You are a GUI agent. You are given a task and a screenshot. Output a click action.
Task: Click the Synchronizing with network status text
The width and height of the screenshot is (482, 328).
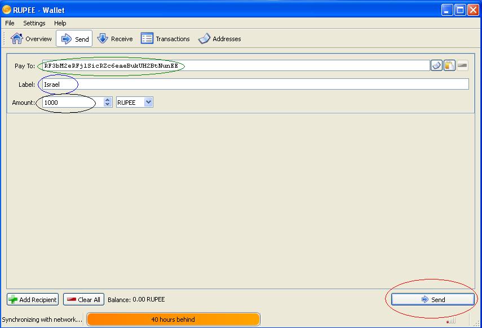coord(42,320)
